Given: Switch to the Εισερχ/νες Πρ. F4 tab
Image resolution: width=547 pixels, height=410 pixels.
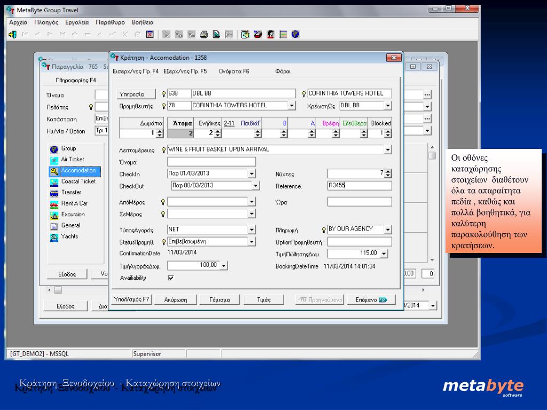Looking at the screenshot, I should 135,71.
